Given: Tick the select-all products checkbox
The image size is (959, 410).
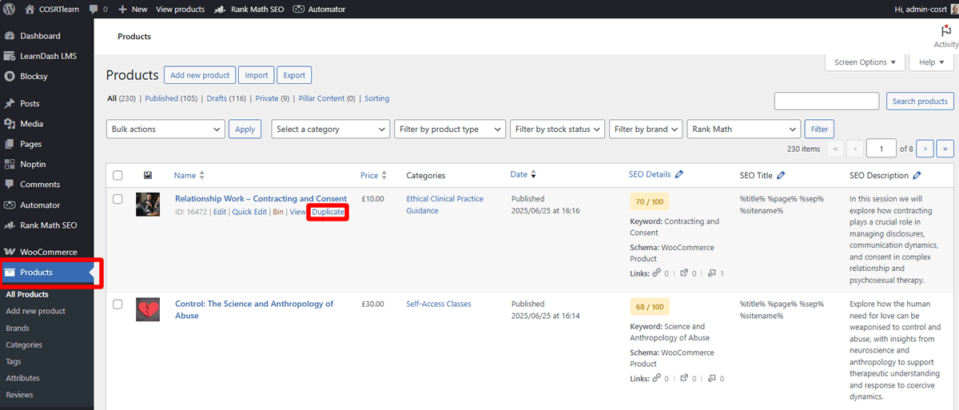Looking at the screenshot, I should click(x=118, y=175).
